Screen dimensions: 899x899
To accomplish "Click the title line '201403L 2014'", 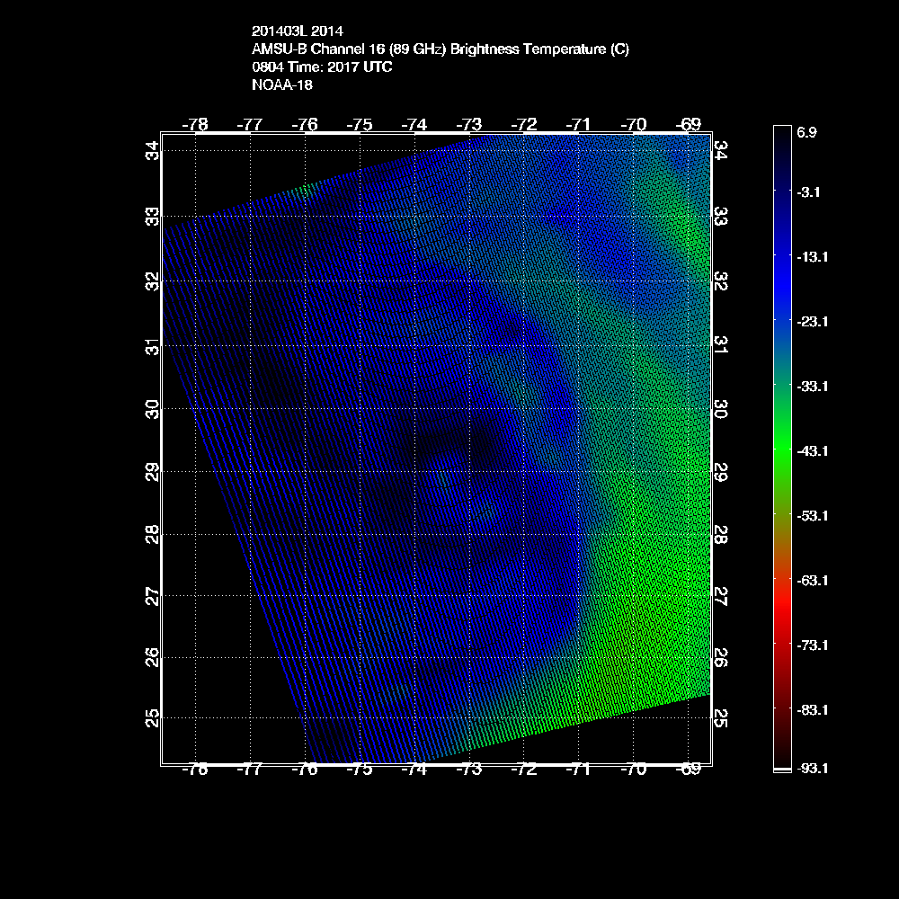I will [x=297, y=31].
